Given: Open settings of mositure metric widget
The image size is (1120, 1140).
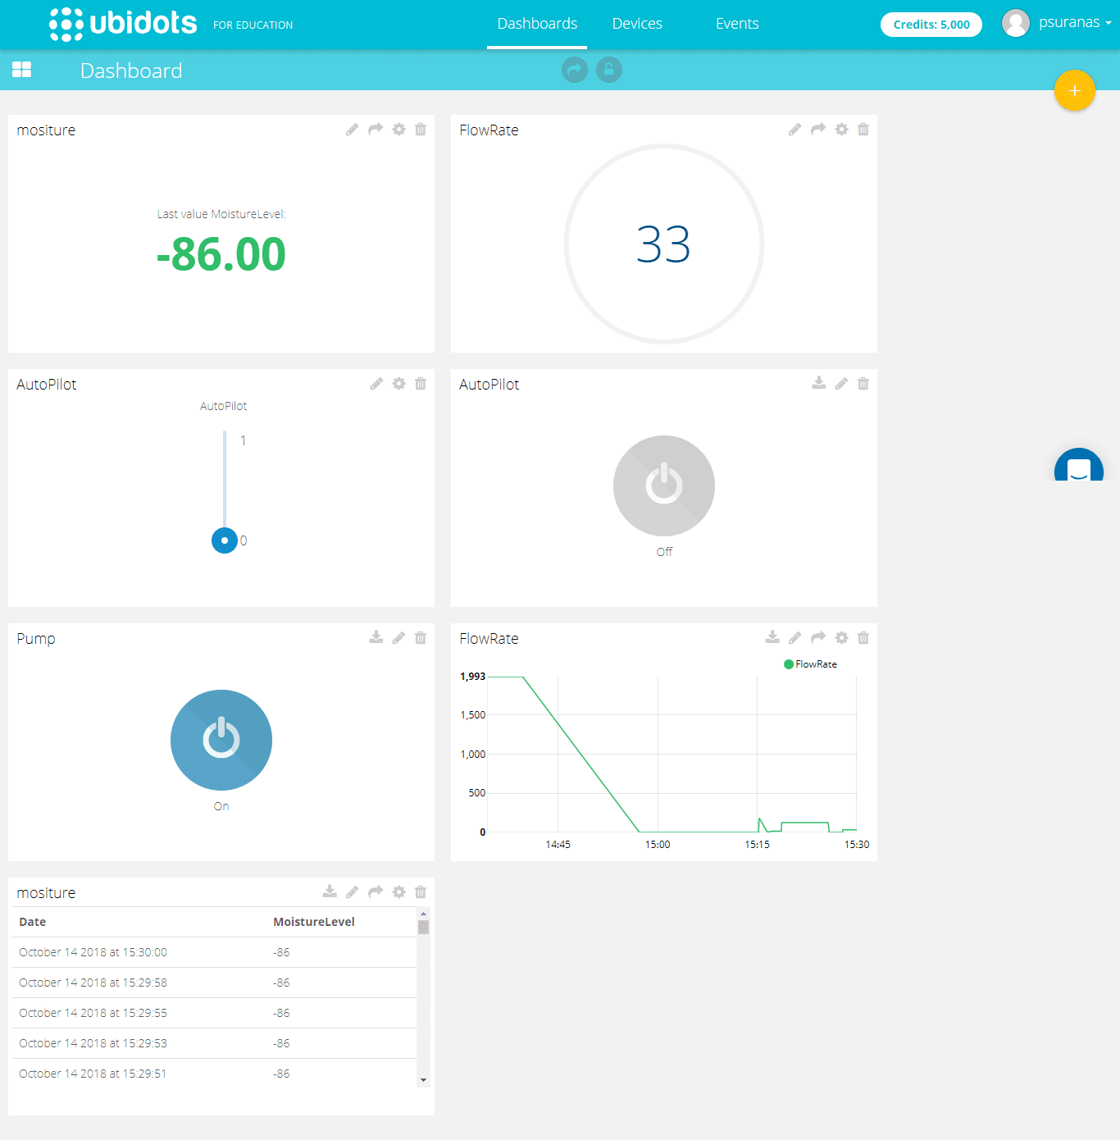Looking at the screenshot, I should coord(398,130).
